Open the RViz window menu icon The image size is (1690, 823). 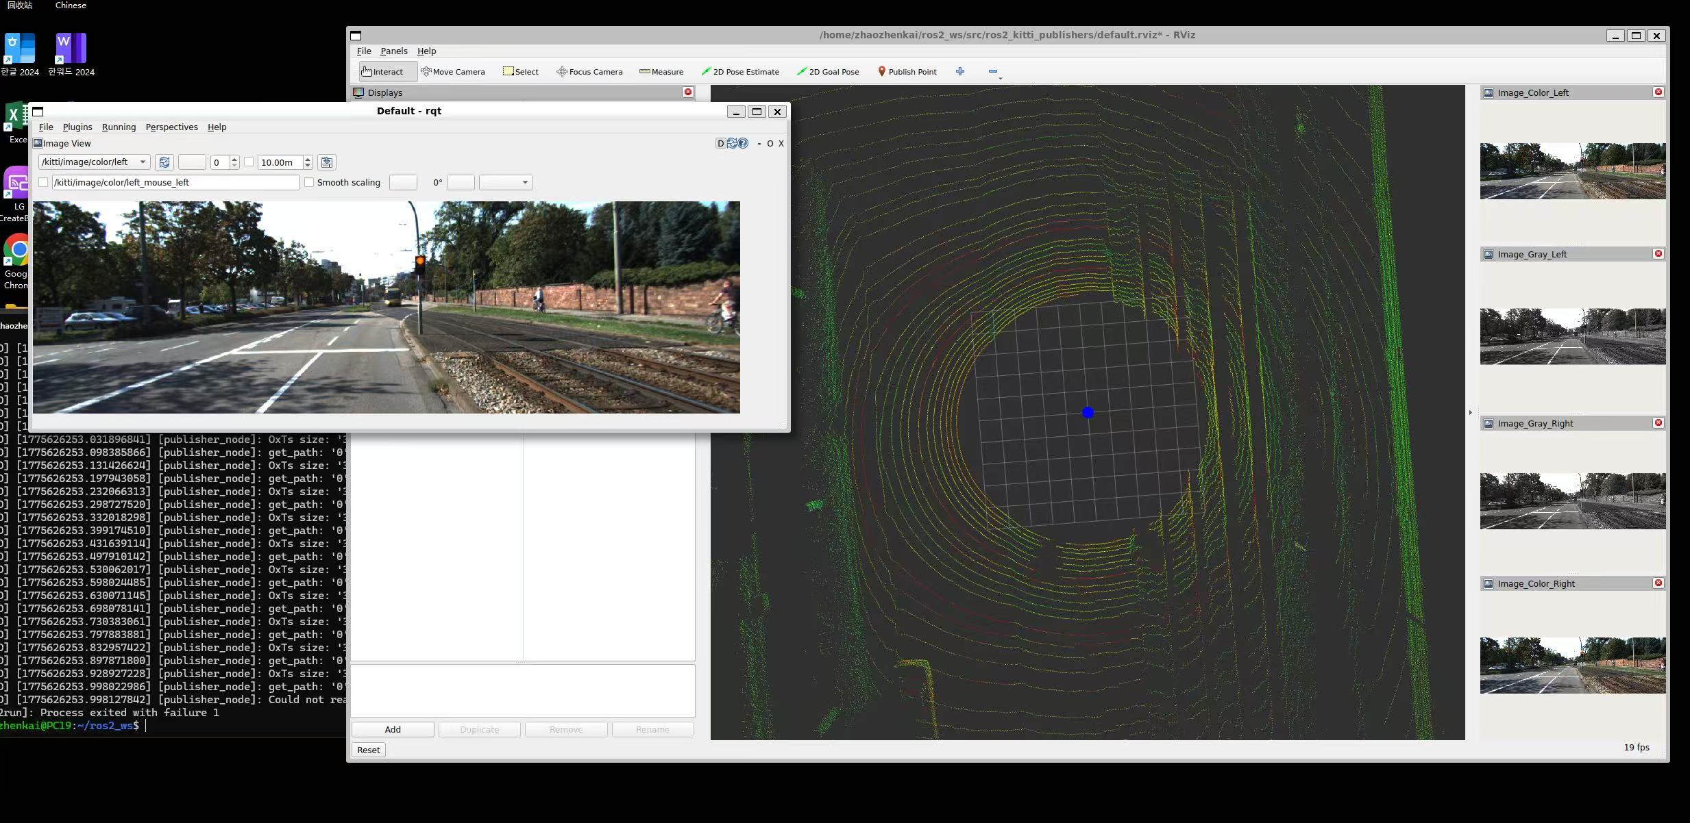(x=356, y=36)
